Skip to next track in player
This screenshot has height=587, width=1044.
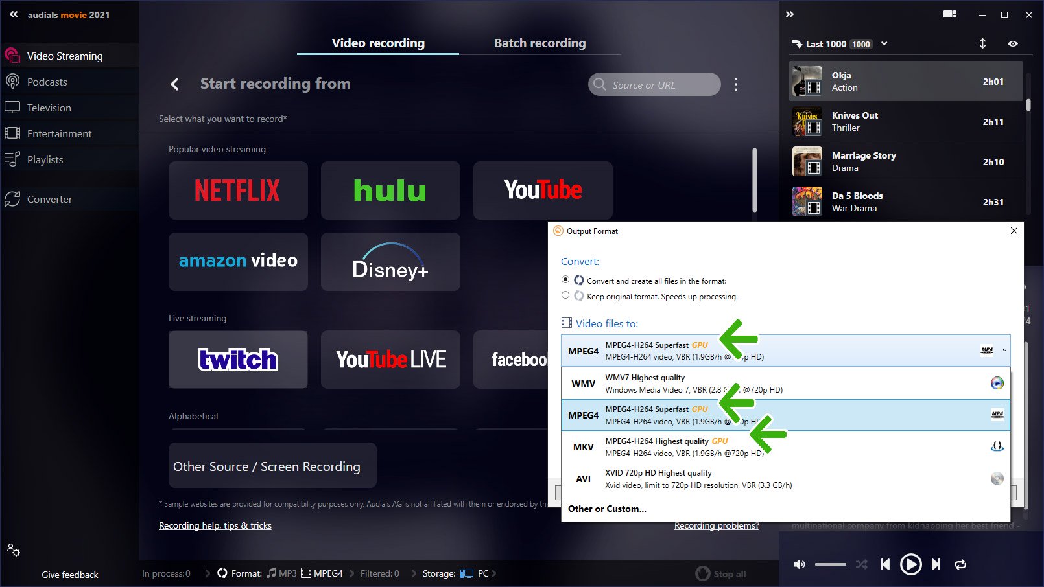pyautogui.click(x=936, y=564)
